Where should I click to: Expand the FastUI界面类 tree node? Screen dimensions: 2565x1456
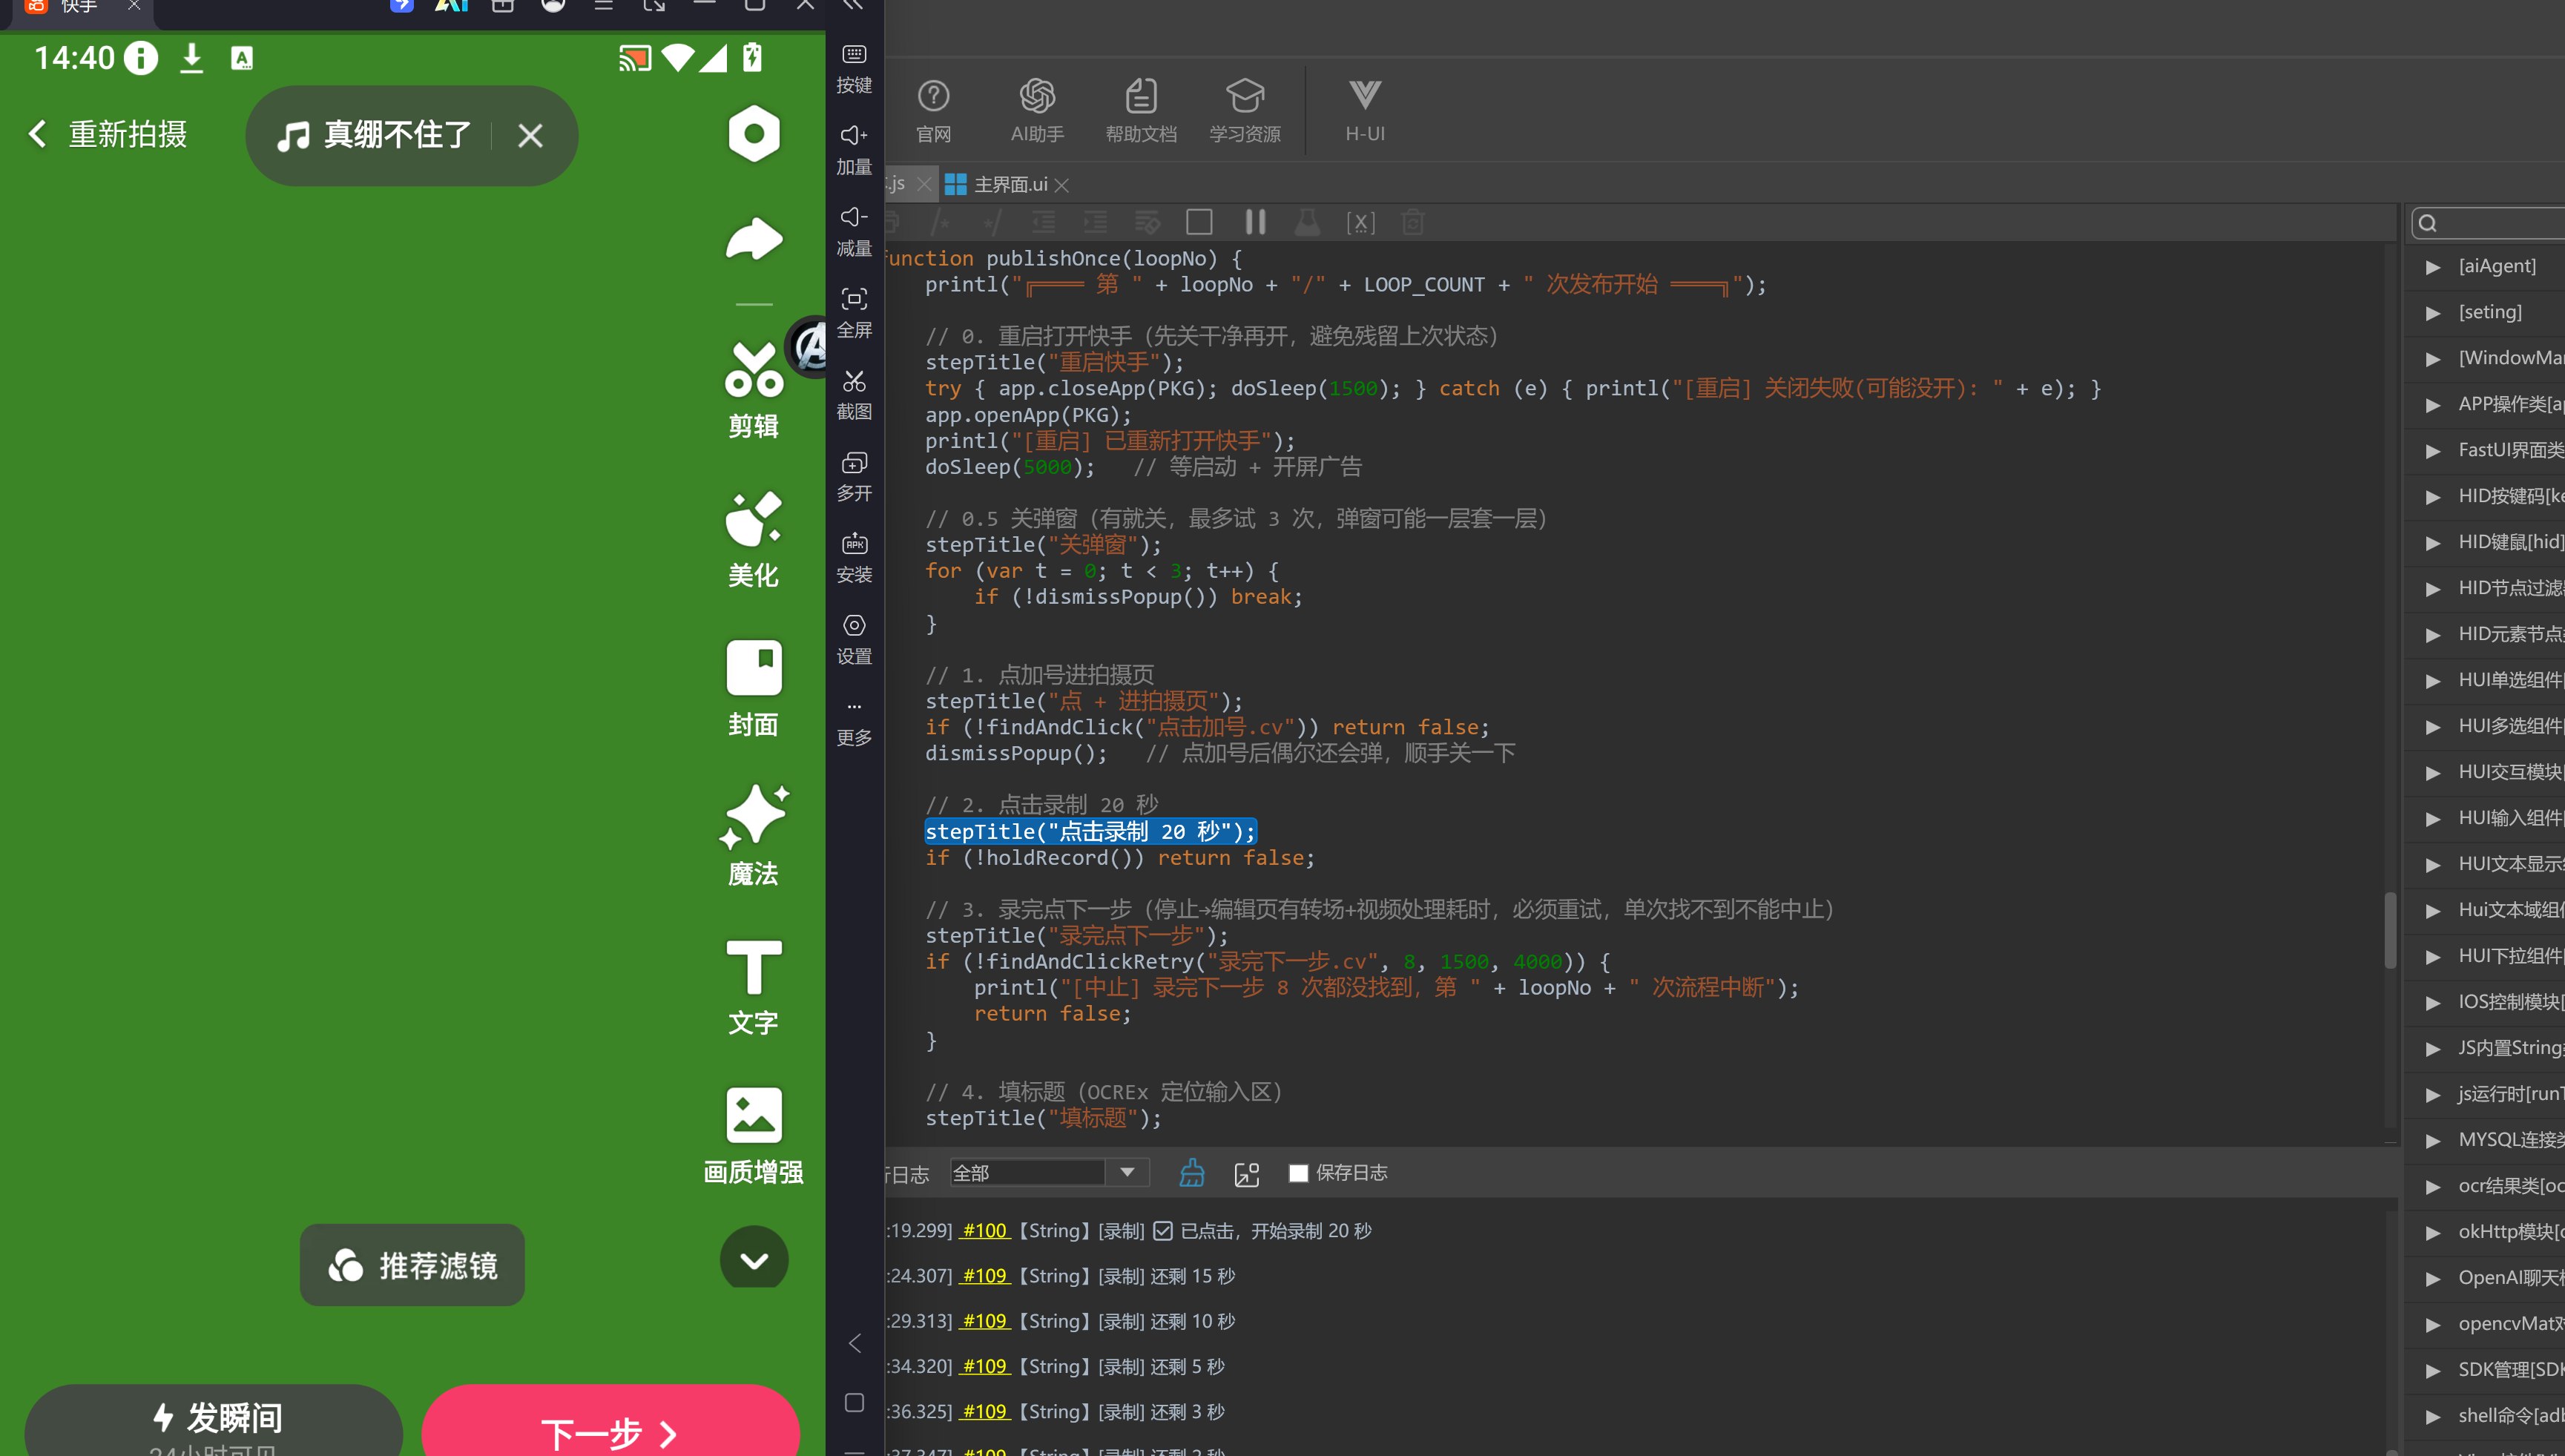(x=2433, y=450)
